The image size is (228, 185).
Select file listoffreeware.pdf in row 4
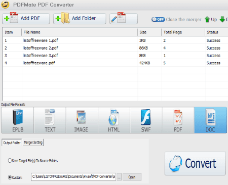[x=39, y=63]
